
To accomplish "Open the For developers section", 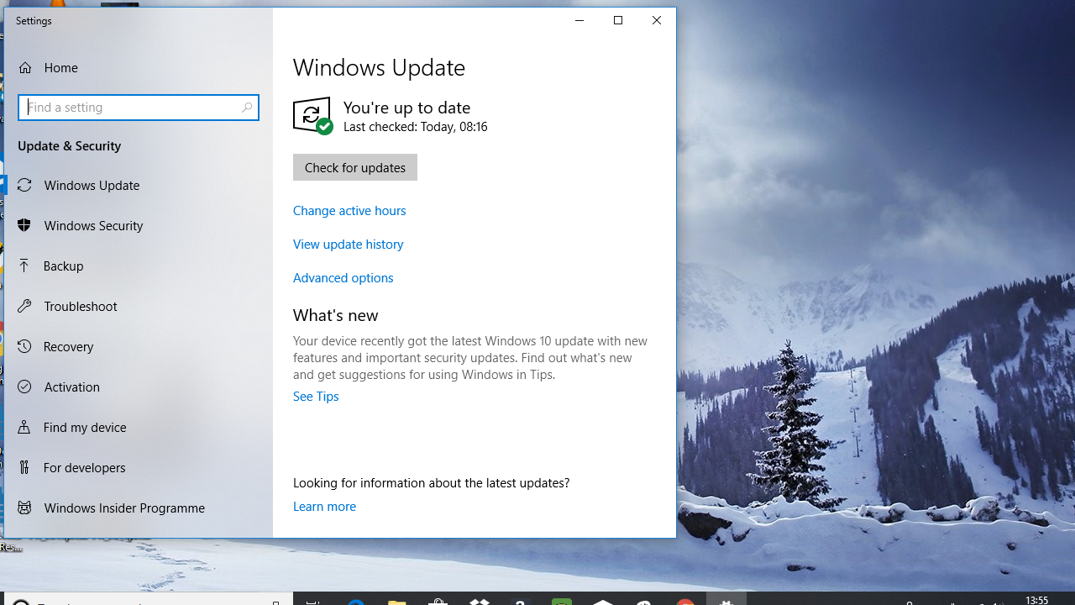I will click(83, 467).
